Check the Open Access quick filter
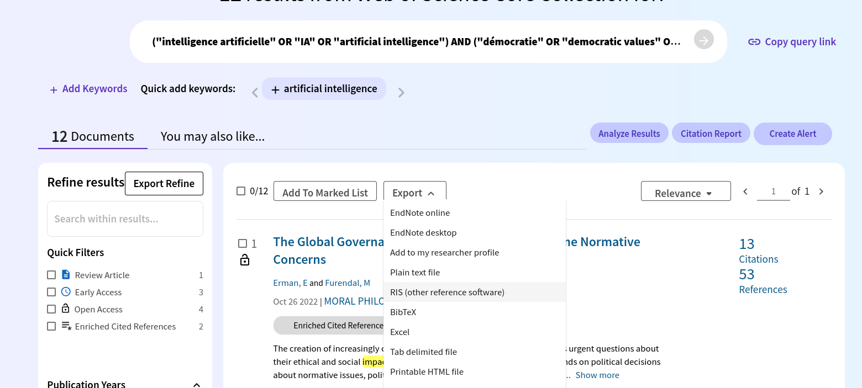 [x=51, y=309]
